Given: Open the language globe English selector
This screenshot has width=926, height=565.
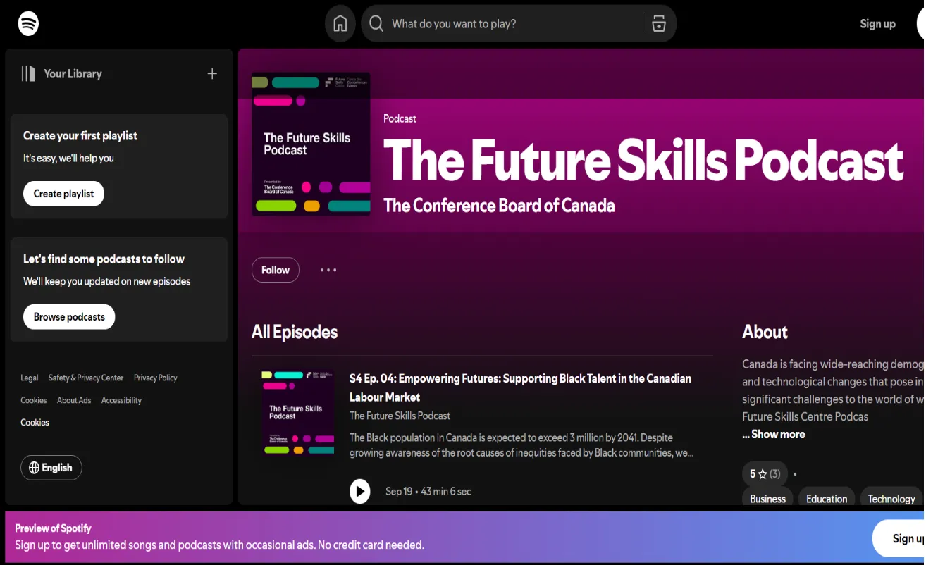Looking at the screenshot, I should tap(51, 468).
